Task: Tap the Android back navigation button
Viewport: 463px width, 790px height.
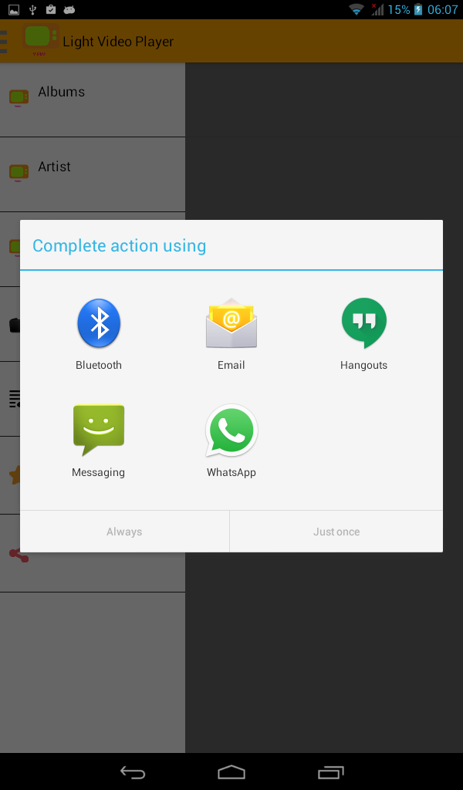Action: click(133, 771)
